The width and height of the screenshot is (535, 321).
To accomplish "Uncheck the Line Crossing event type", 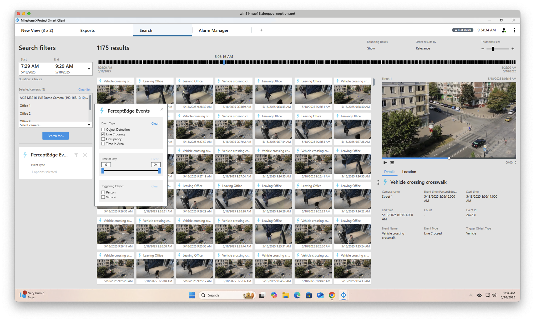I will (x=103, y=134).
